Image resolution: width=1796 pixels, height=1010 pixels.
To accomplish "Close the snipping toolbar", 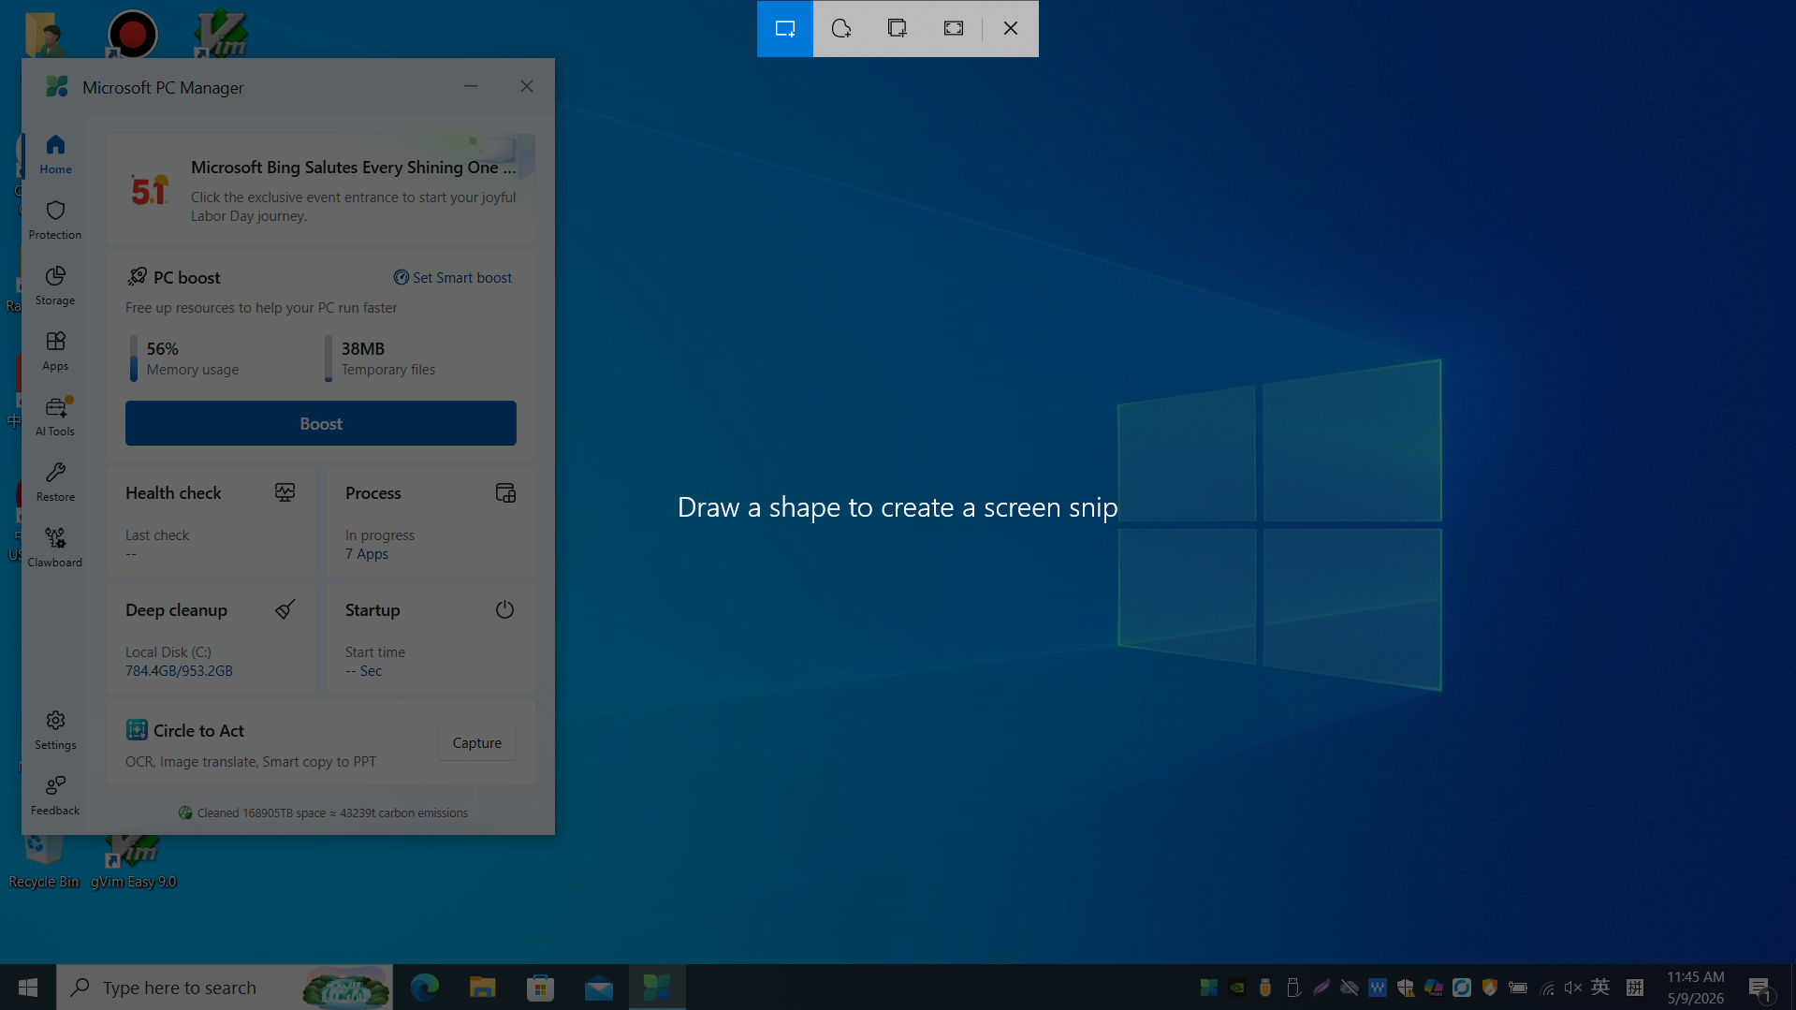I will (1011, 28).
